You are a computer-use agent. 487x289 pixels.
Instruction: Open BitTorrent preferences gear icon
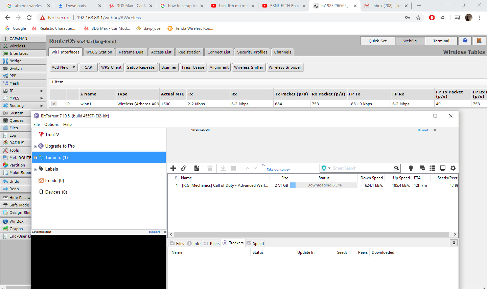point(453,168)
